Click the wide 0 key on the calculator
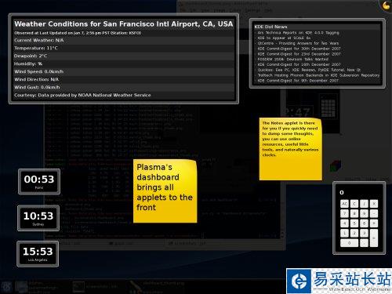This screenshot has height=294, width=392. (x=350, y=243)
